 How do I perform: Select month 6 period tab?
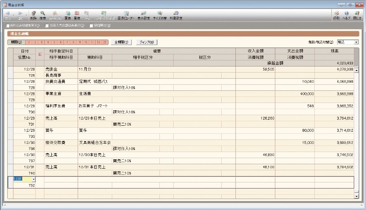click(61, 42)
